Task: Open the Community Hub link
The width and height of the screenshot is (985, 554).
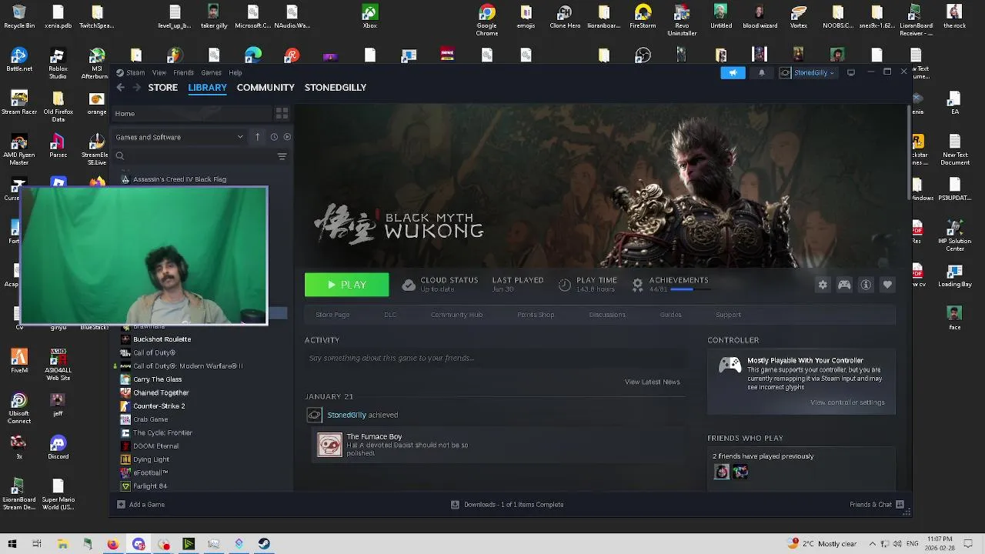Action: (456, 315)
